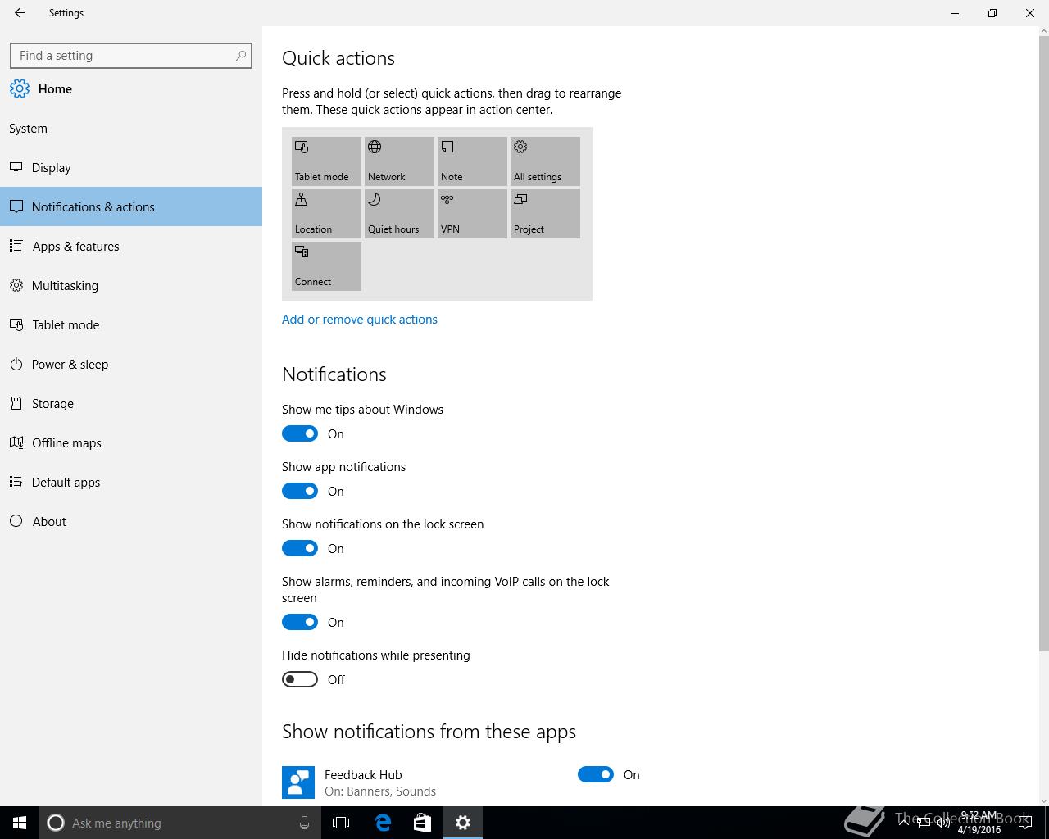The width and height of the screenshot is (1049, 839).
Task: Click the taskbar clock showing 4/19/2016
Action: [x=979, y=823]
